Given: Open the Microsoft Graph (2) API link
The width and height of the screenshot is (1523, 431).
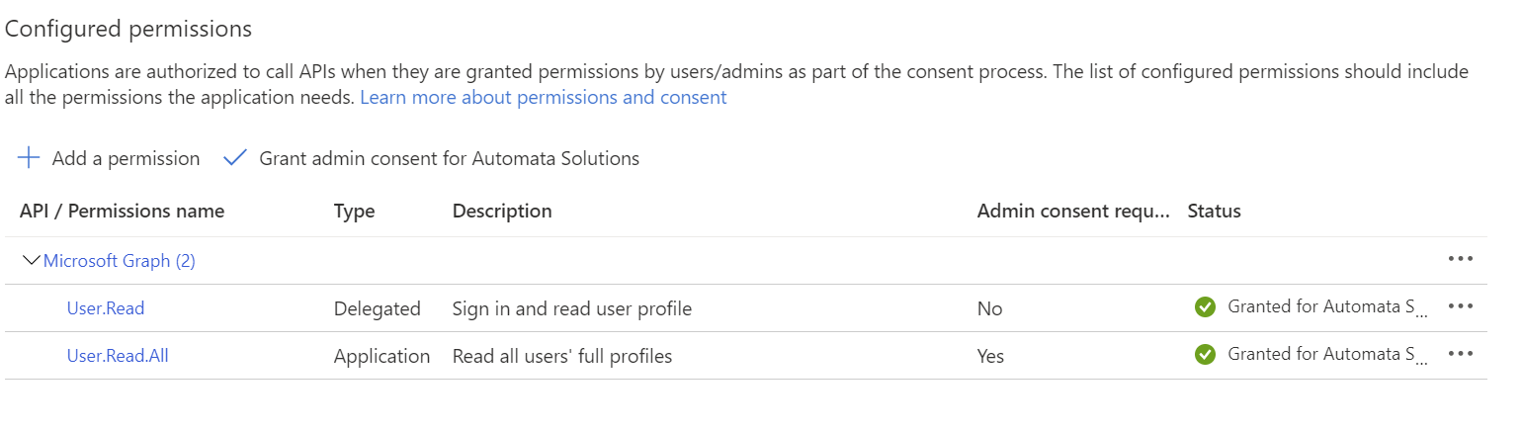Looking at the screenshot, I should click(120, 261).
